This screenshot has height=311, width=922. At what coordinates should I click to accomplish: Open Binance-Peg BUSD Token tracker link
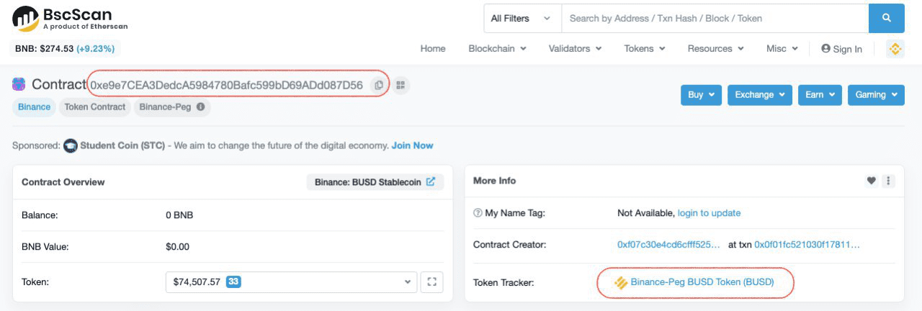(702, 282)
